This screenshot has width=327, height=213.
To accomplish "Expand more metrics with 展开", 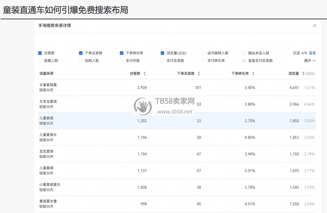I will 310,61.
